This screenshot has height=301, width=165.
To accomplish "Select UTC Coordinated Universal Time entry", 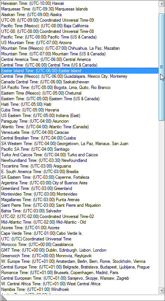I will [x=79, y=239].
